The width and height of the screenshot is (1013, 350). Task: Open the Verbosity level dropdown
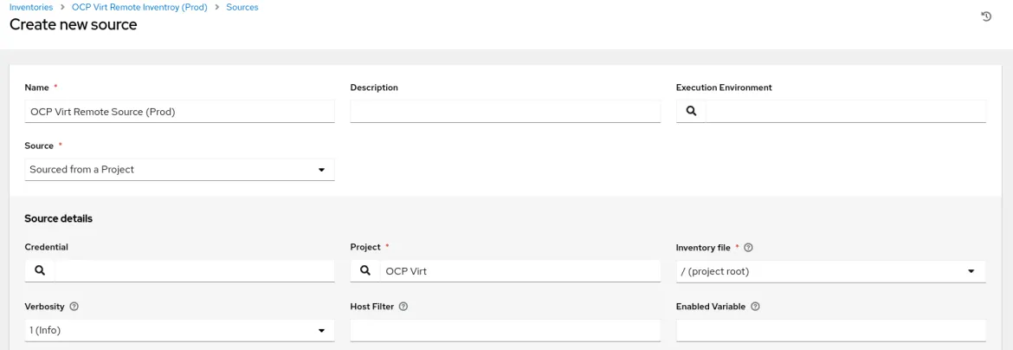click(x=179, y=330)
